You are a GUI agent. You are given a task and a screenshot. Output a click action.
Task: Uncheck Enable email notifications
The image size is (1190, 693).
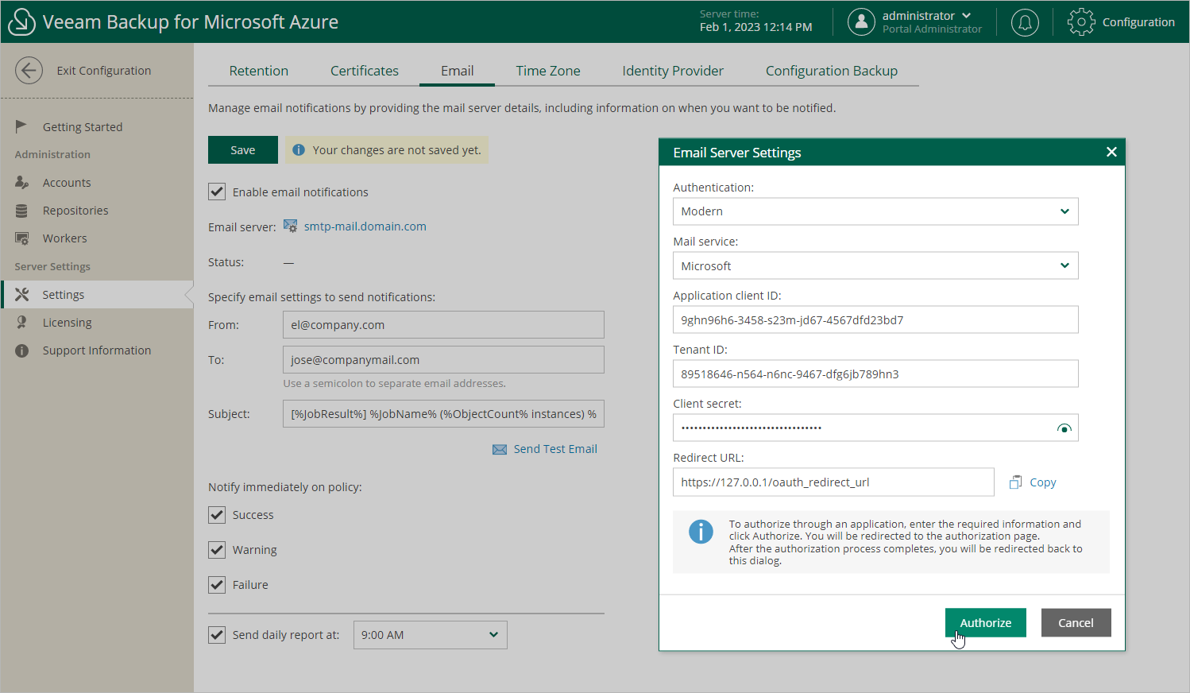pos(217,192)
